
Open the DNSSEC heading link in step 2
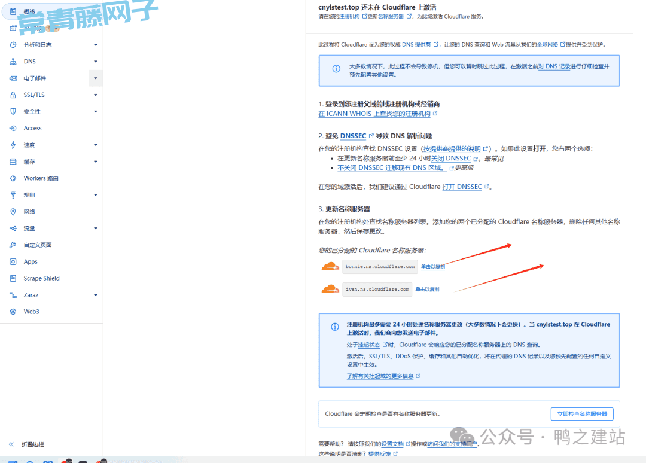[353, 136]
